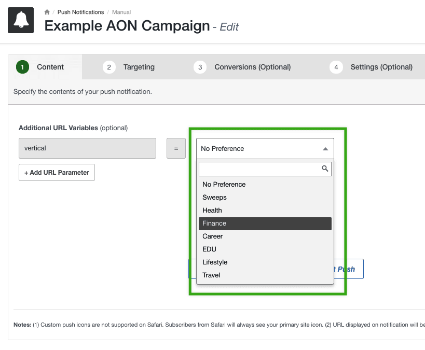Select Lifestyle from the list
The height and width of the screenshot is (350, 425).
click(215, 262)
